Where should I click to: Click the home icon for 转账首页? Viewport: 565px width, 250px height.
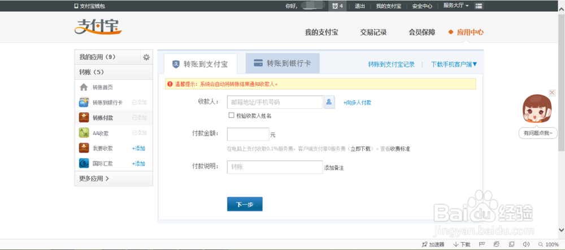click(x=84, y=87)
